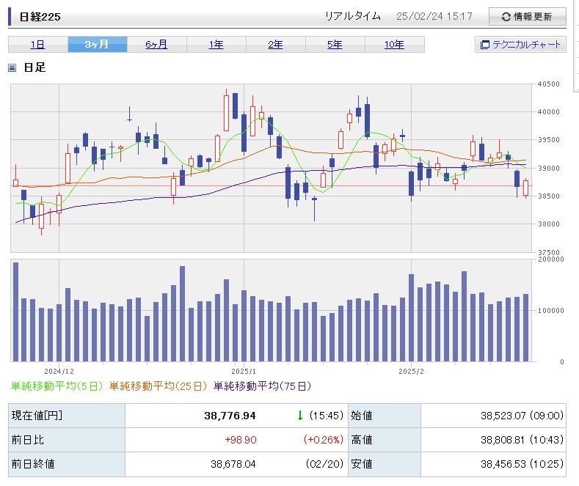Click the purple 単純移動平均(75日) legend label
This screenshot has height=486, width=579.
[262, 386]
